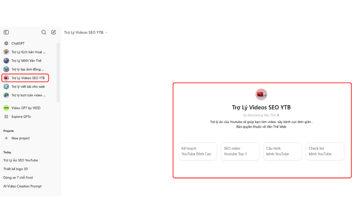Viewport: 358px width, 223px height.
Task: Go to Explore GPTs
Action: [x=21, y=116]
